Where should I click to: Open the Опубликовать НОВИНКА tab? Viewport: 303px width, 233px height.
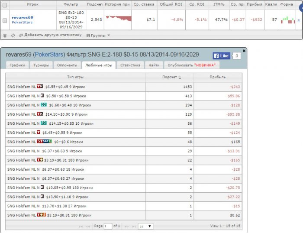click(x=191, y=65)
